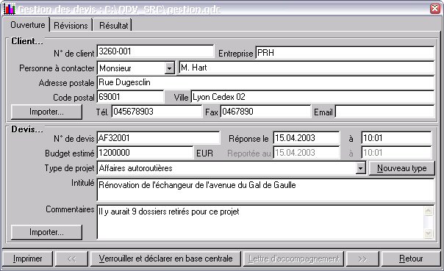Click the contact name field M. Hart
This screenshot has width=444, height=271.
[x=307, y=68]
